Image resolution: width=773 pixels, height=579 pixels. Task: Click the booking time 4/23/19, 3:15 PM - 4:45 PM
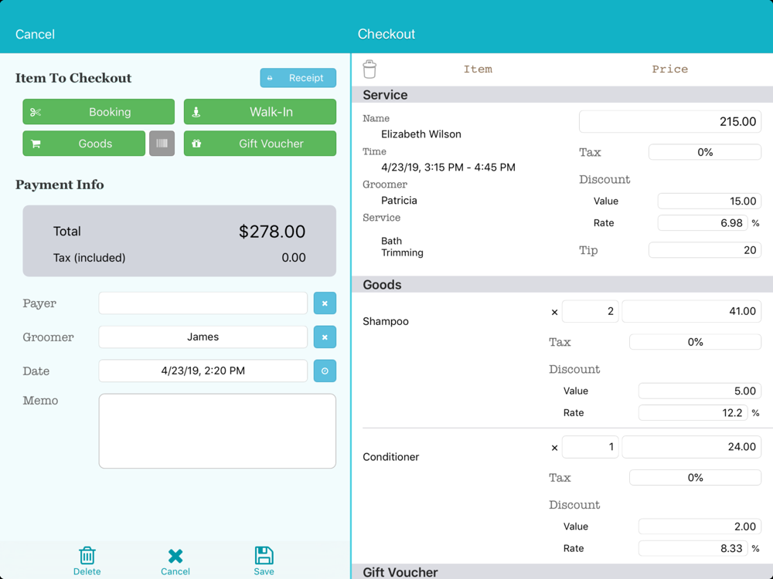448,168
